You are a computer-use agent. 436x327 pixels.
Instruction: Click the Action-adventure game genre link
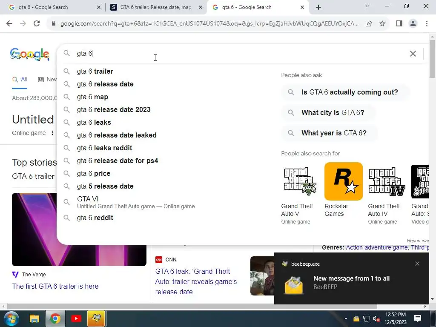pos(377,247)
